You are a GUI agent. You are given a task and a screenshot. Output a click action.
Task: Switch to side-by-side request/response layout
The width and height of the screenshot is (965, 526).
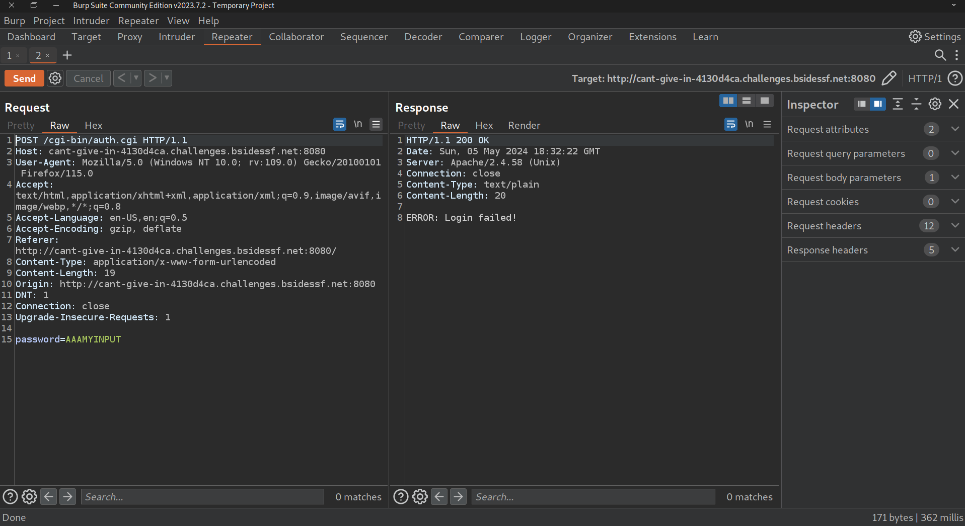[x=728, y=101]
